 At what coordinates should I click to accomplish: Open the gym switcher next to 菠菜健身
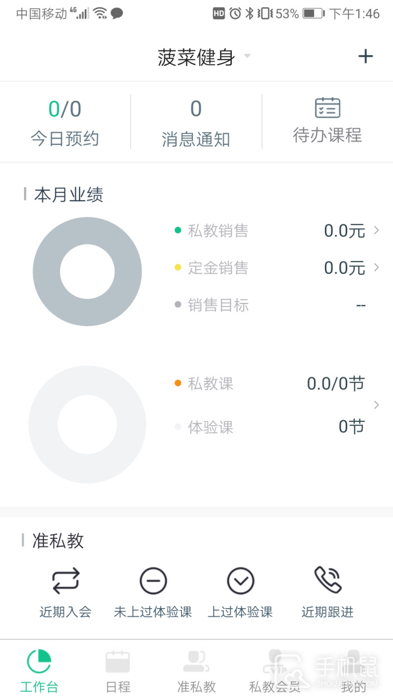tap(246, 57)
